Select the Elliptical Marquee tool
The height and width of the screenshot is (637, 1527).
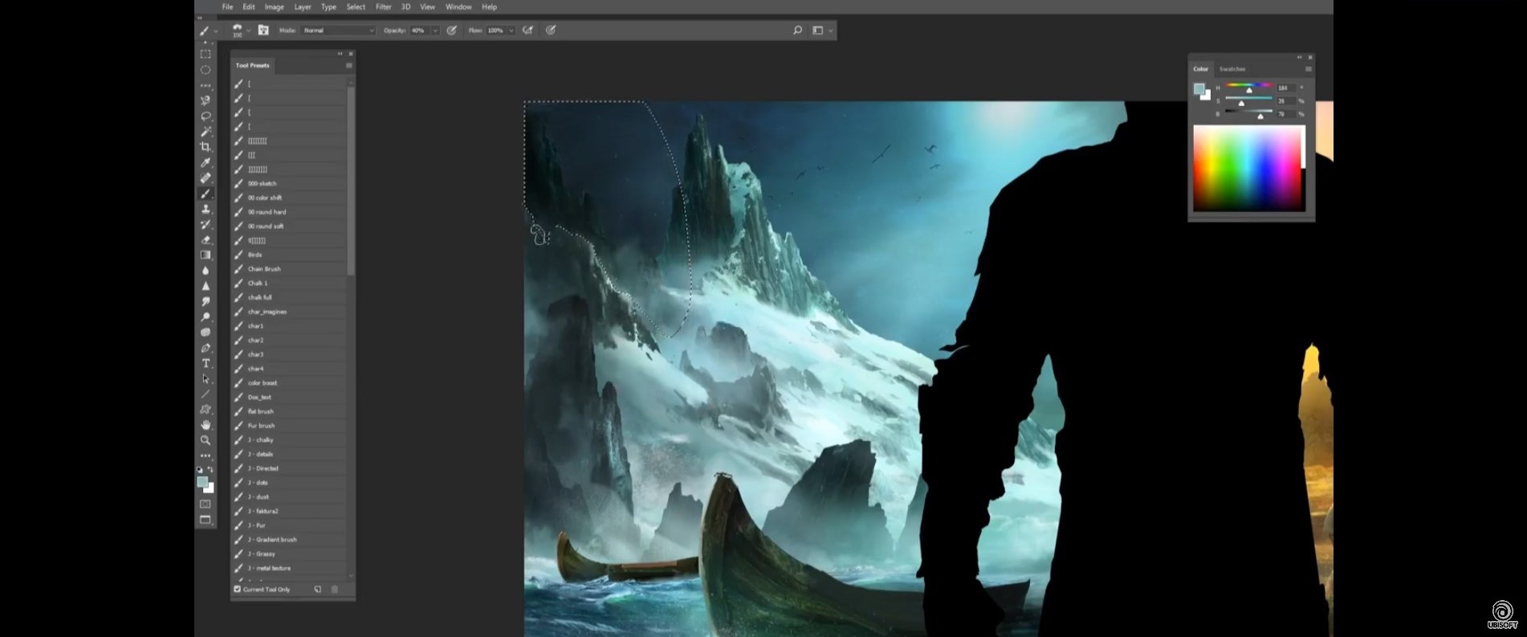point(206,70)
